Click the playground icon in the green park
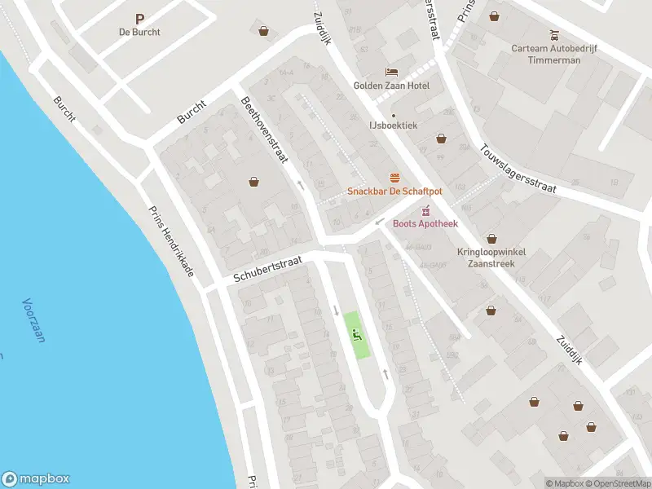Viewport: 652px width, 489px height. click(357, 335)
